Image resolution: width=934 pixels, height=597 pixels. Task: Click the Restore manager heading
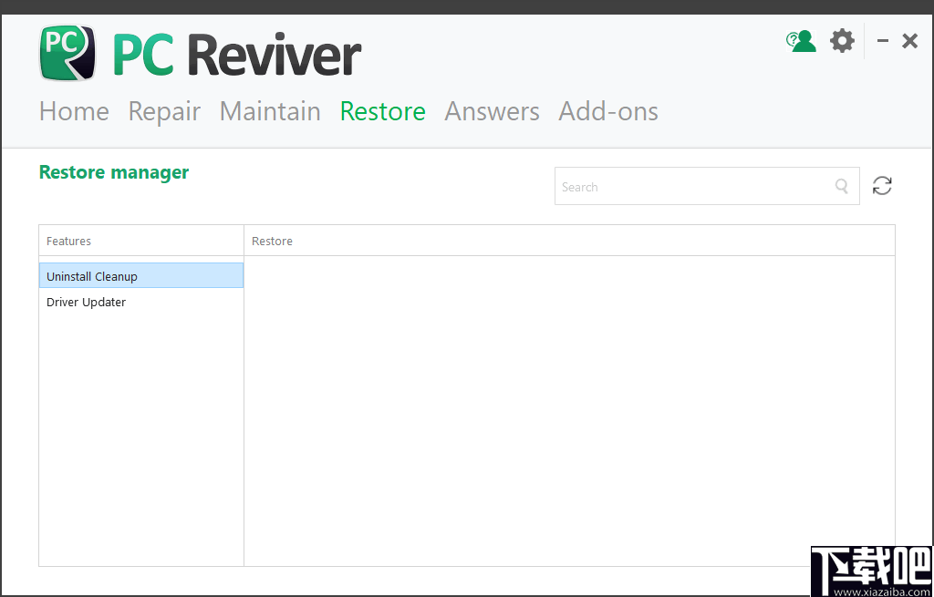click(113, 171)
